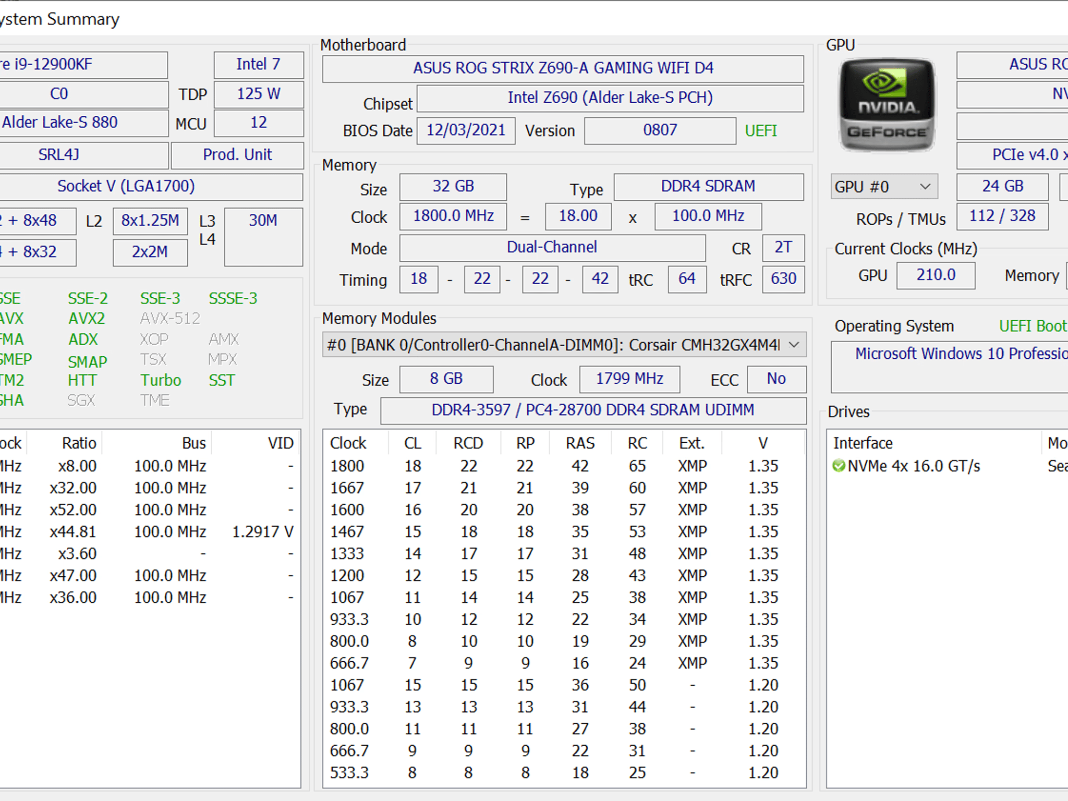1068x801 pixels.
Task: Open the GPU #0 selector dropdown
Action: point(884,186)
